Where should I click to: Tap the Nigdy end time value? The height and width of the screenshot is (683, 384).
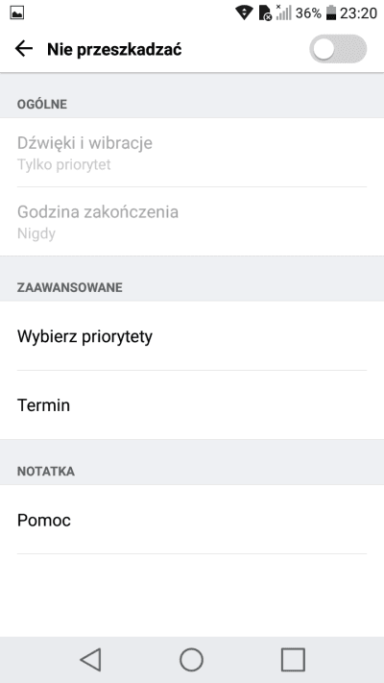(36, 233)
